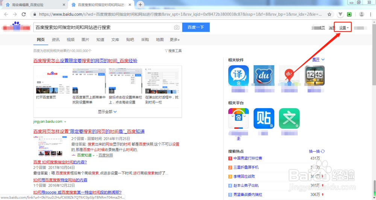
Task: Bookmark page with star icon
Action: (329, 14)
